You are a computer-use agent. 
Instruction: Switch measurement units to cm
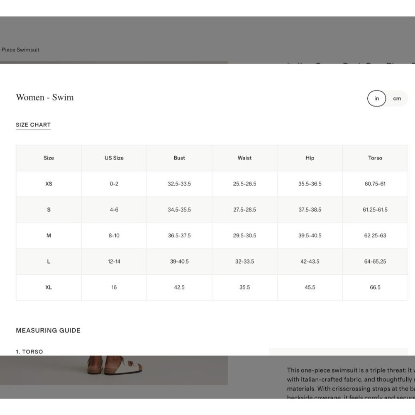tap(397, 98)
